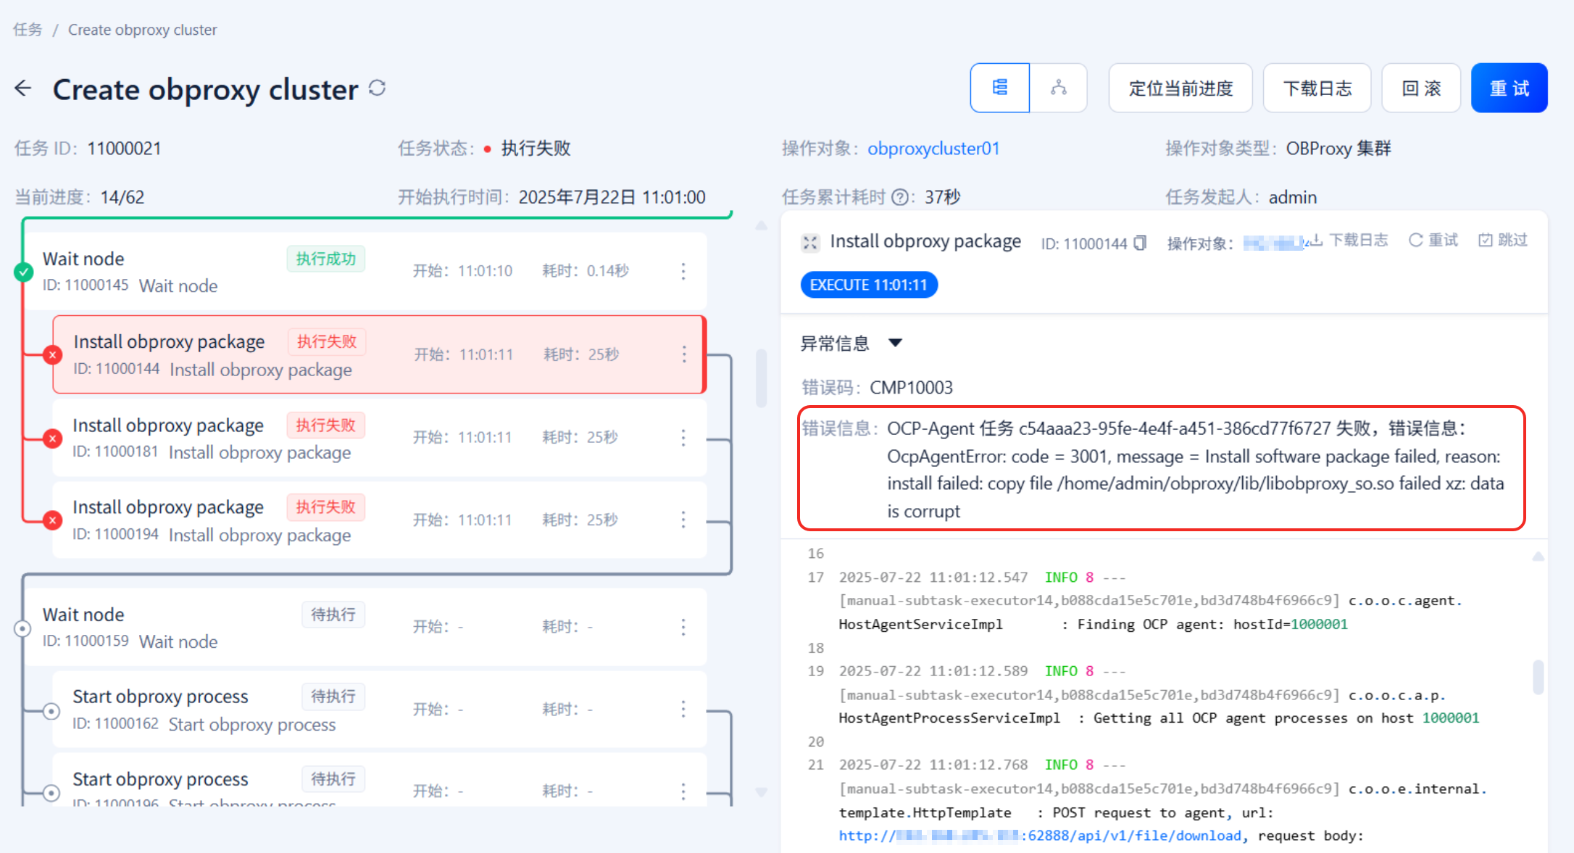Open 任务 in the breadcrumb
1574x853 pixels.
28,30
